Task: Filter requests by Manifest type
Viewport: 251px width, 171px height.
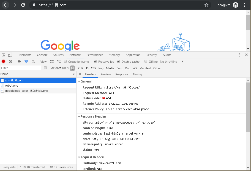Action: 145,68
